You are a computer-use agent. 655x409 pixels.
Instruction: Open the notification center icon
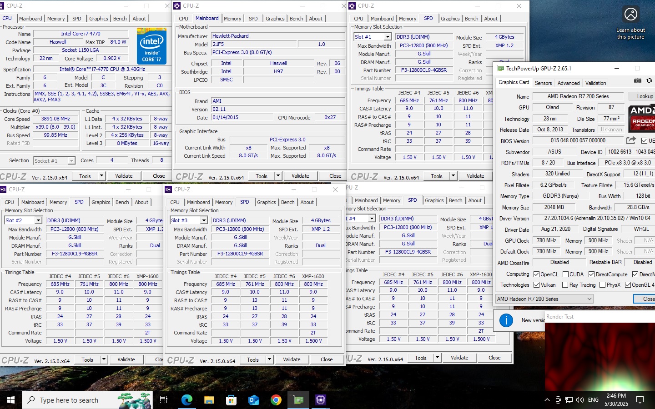[x=640, y=400]
